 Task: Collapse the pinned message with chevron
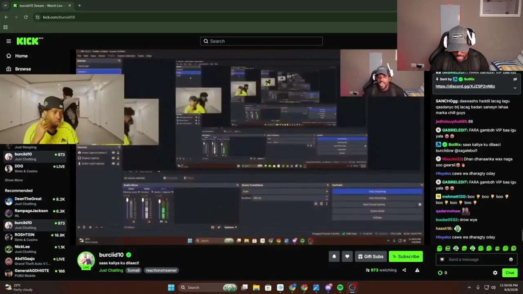(x=515, y=88)
